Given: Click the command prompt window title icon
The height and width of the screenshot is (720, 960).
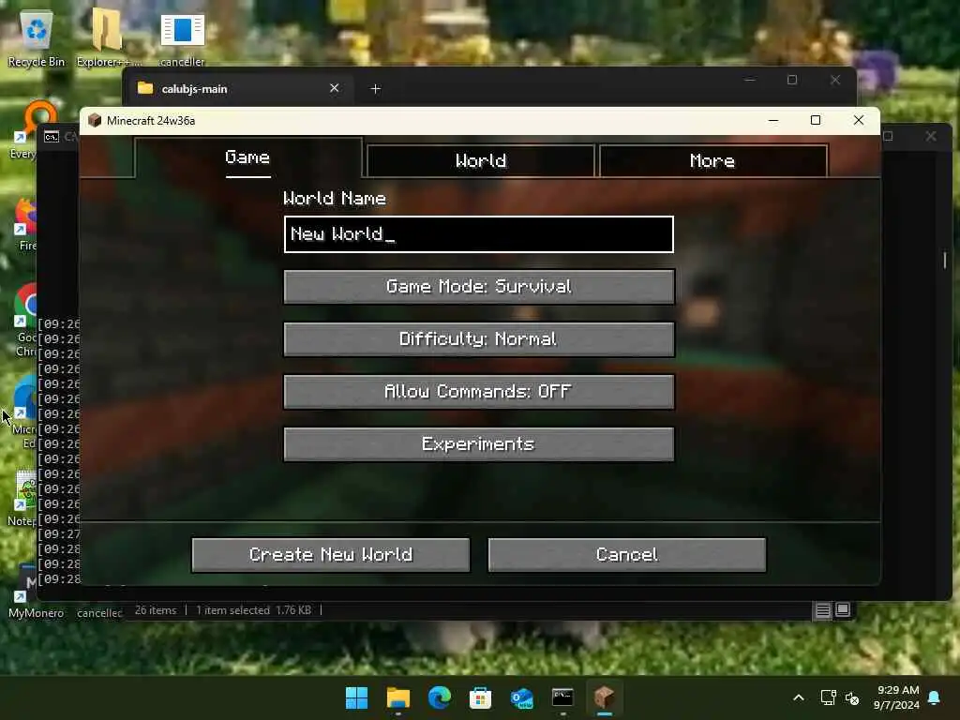Looking at the screenshot, I should pyautogui.click(x=52, y=137).
